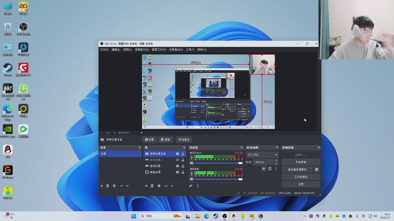Hide the 游戏采集 source eye icon
This screenshot has height=221, width=394.
tap(177, 166)
